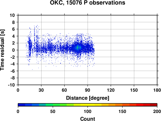Click the y-axis tick label '4'
161x121 pixels.
point(14,36)
